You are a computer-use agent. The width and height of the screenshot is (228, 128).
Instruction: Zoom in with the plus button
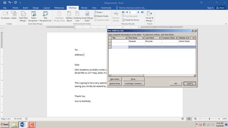pyautogui.click(x=219, y=119)
